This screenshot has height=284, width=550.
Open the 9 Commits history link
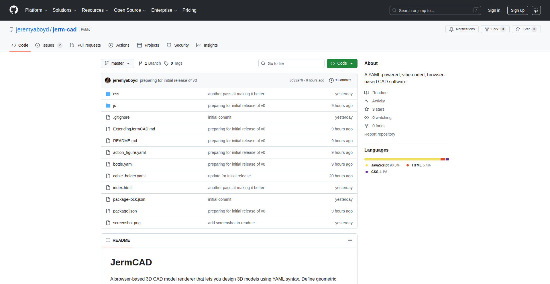(340, 80)
